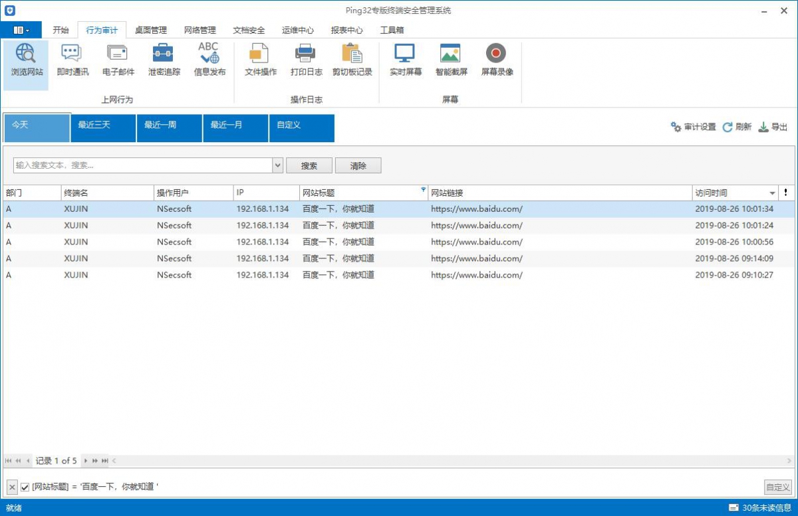Screen dimensions: 798x516
Task: Expand the search text dropdown arrow
Action: point(278,165)
